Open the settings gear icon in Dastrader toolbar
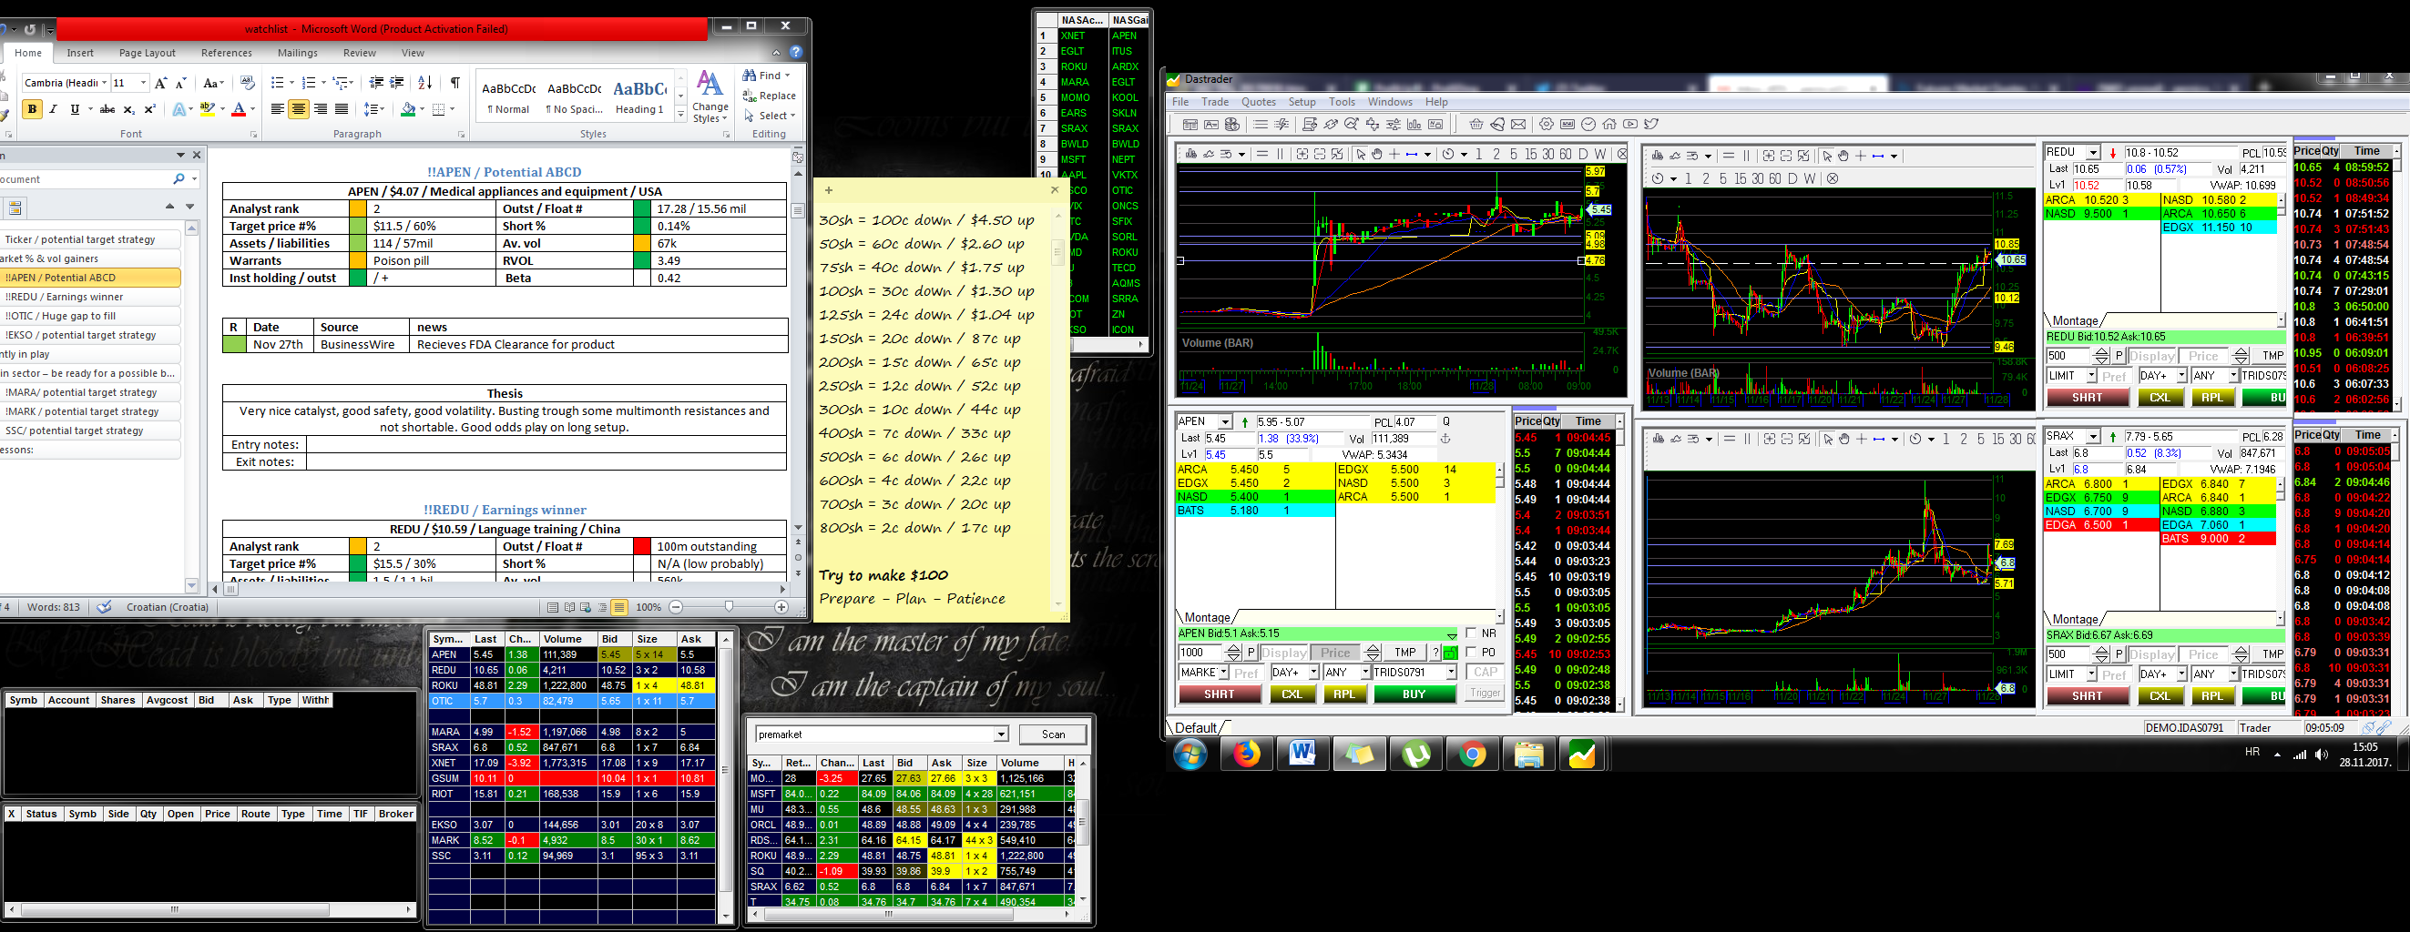 (1547, 125)
